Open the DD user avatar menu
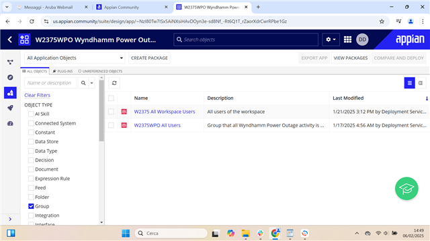The width and height of the screenshot is (430, 241). point(362,39)
